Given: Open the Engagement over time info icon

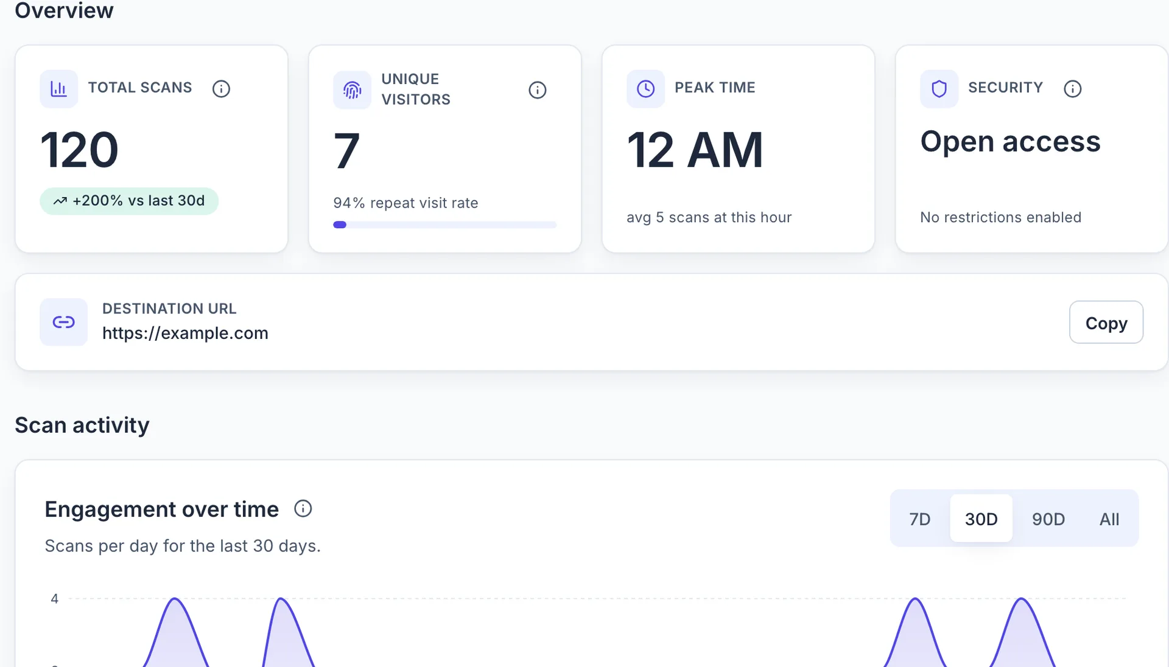Looking at the screenshot, I should point(303,509).
